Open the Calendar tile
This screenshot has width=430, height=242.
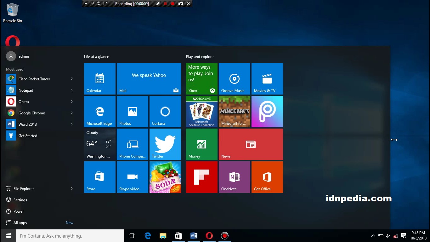(x=100, y=79)
